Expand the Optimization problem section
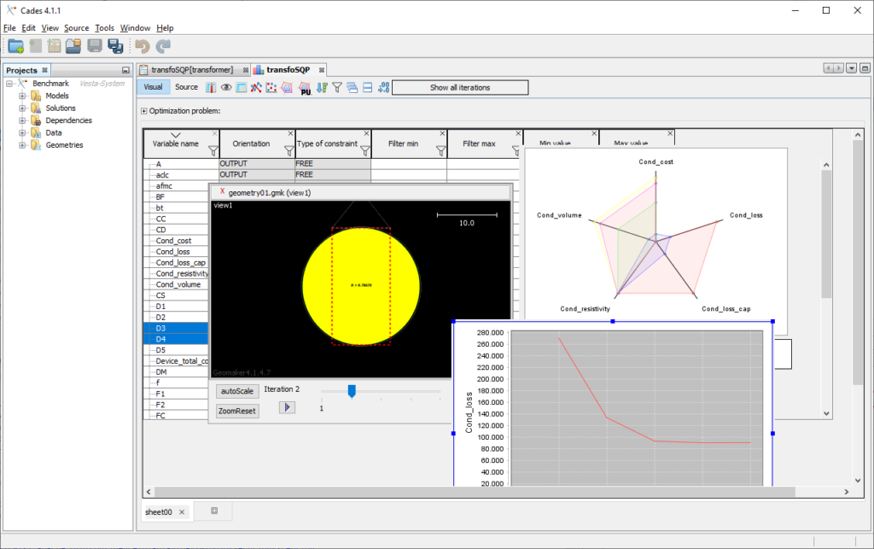The width and height of the screenshot is (874, 549). point(143,111)
